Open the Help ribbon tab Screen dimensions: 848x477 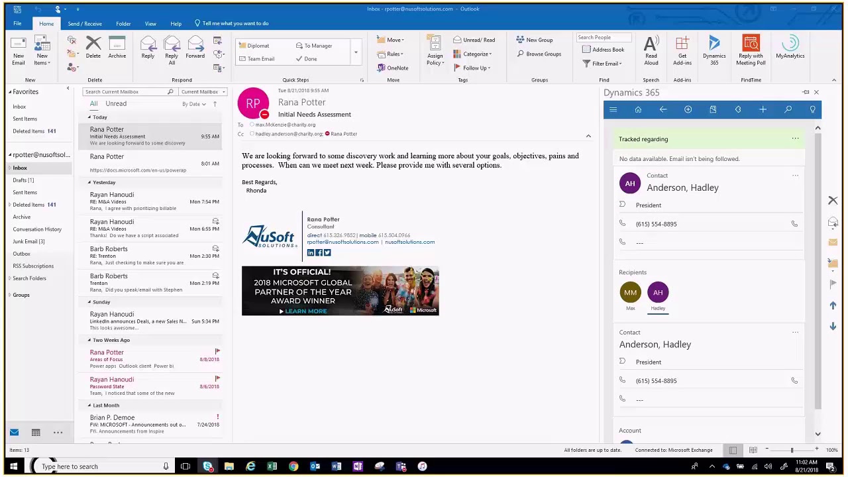[x=176, y=23]
